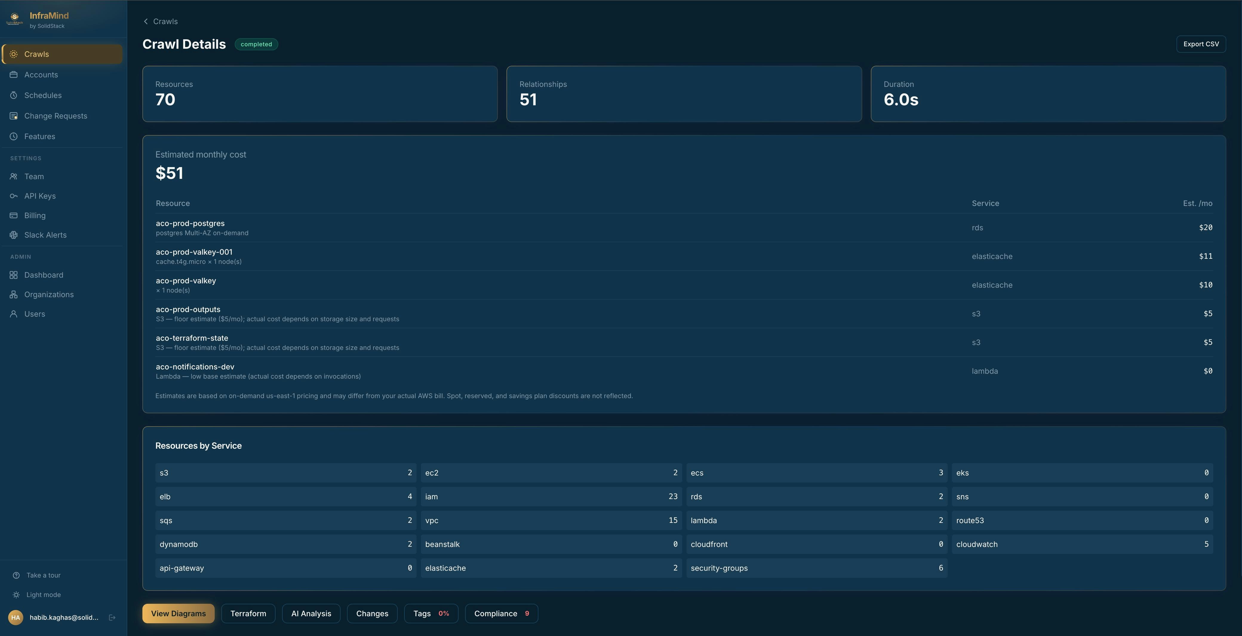Click the Dashboard grid icon
1242x636 pixels.
(x=13, y=275)
